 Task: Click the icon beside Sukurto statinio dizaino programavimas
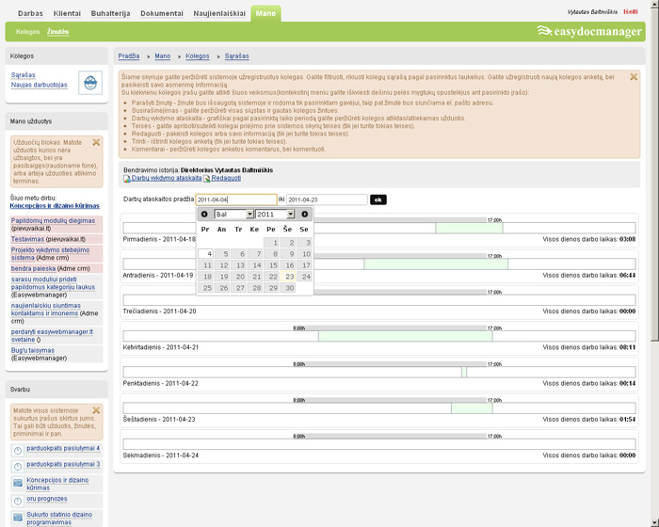click(x=18, y=518)
